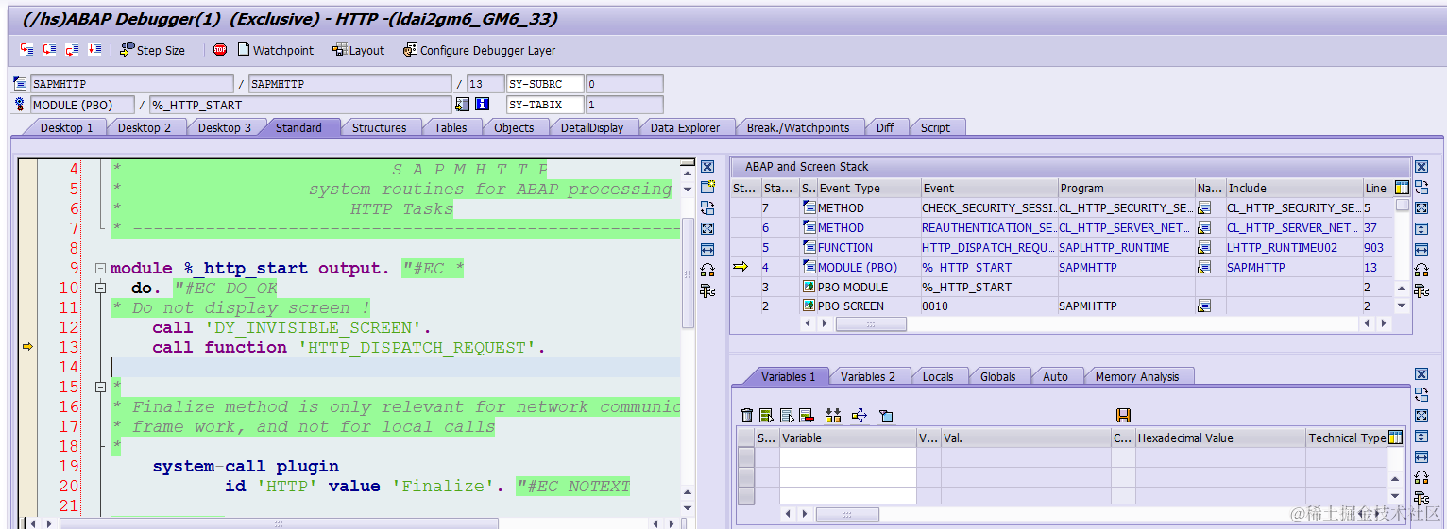The height and width of the screenshot is (529, 1447).
Task: Click the navigation icon in CL_HTTP_SERVER_NET row
Action: pos(1204,227)
